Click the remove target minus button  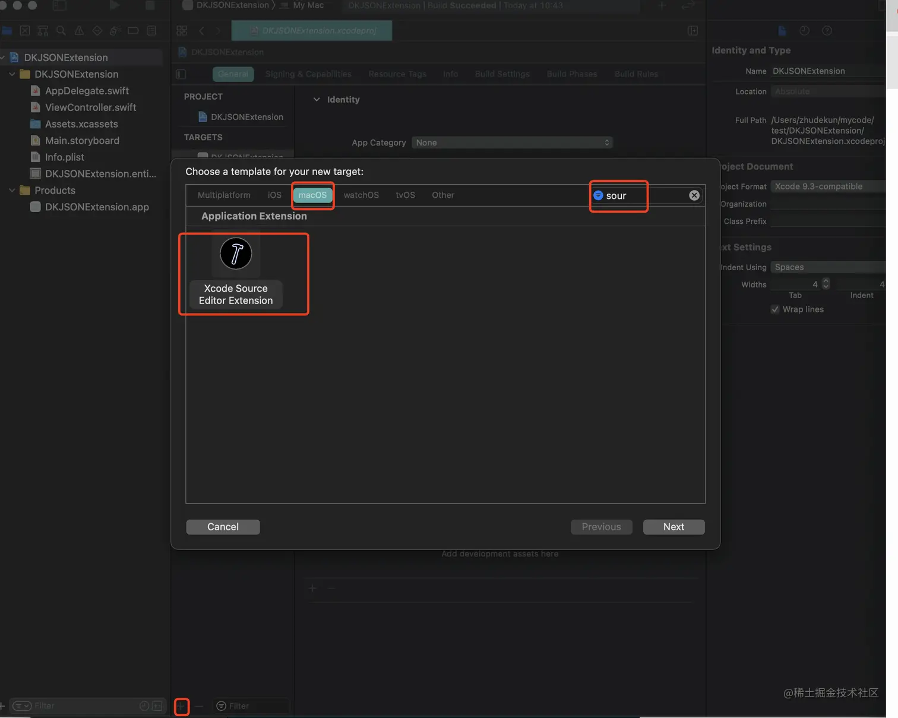coord(199,706)
